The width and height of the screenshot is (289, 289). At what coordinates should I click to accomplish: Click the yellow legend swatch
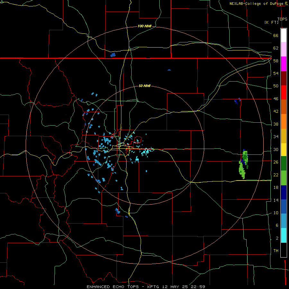tap(284, 150)
